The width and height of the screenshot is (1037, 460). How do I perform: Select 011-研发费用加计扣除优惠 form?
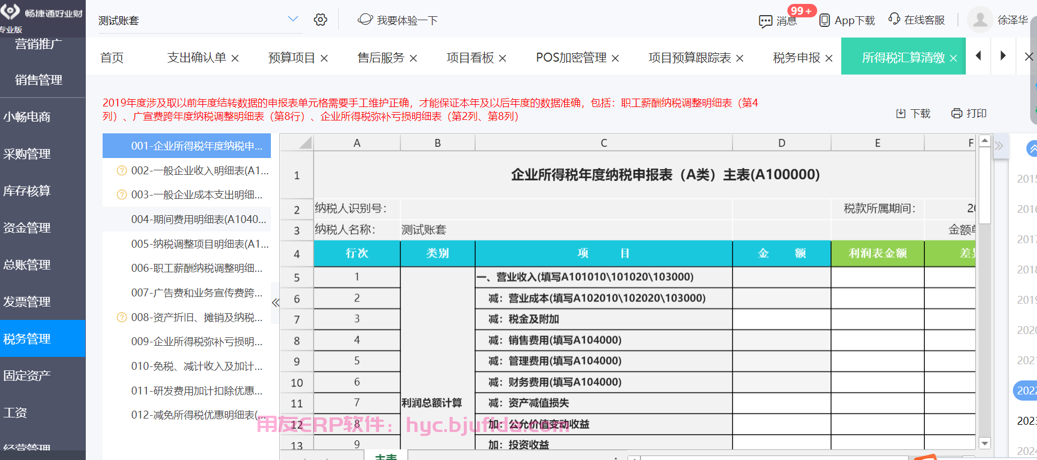[187, 391]
